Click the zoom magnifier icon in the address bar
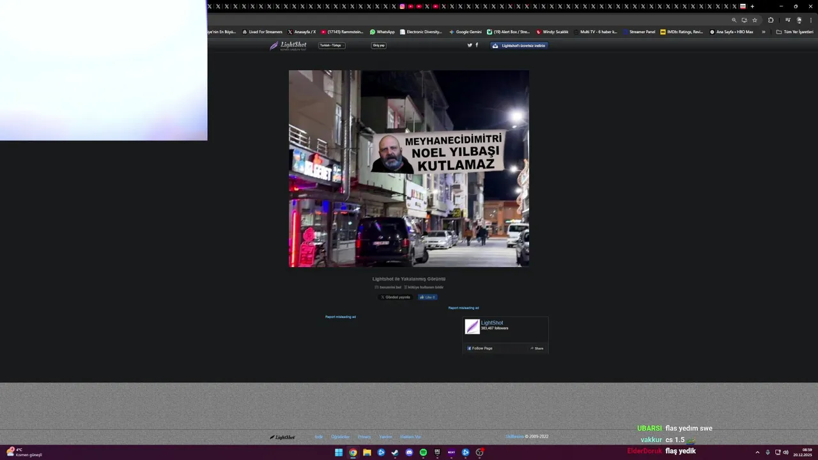The height and width of the screenshot is (460, 818). (734, 20)
